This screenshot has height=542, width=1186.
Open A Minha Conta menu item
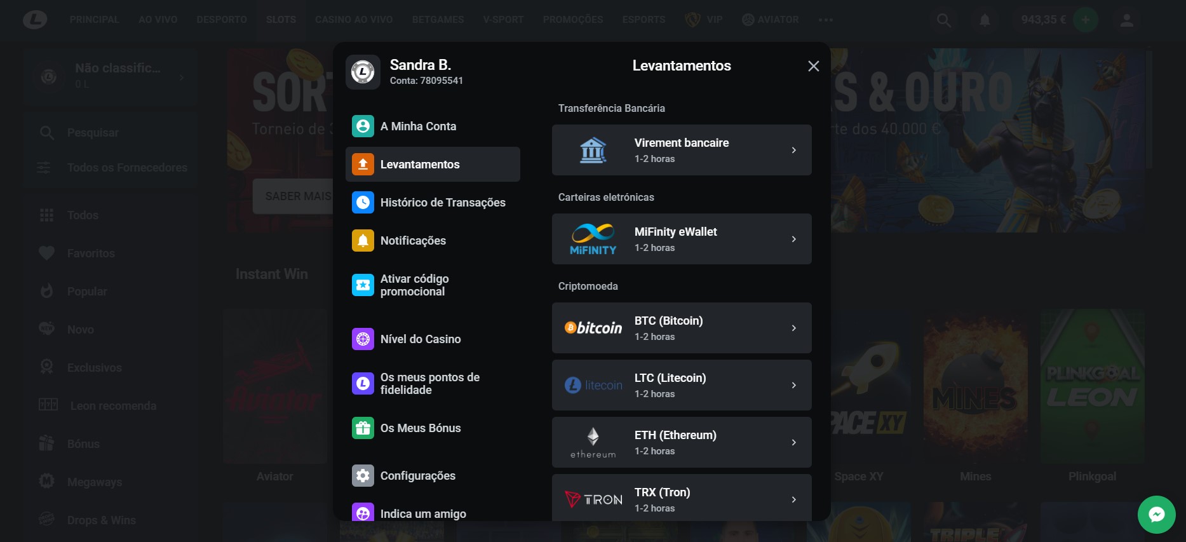click(x=433, y=126)
